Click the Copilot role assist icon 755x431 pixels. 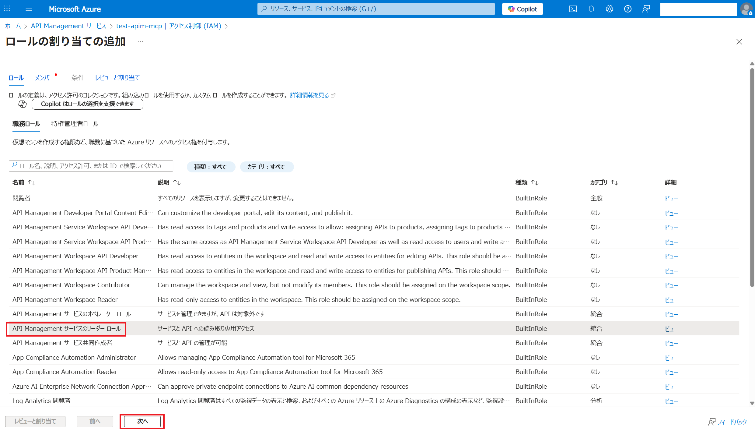coord(23,104)
